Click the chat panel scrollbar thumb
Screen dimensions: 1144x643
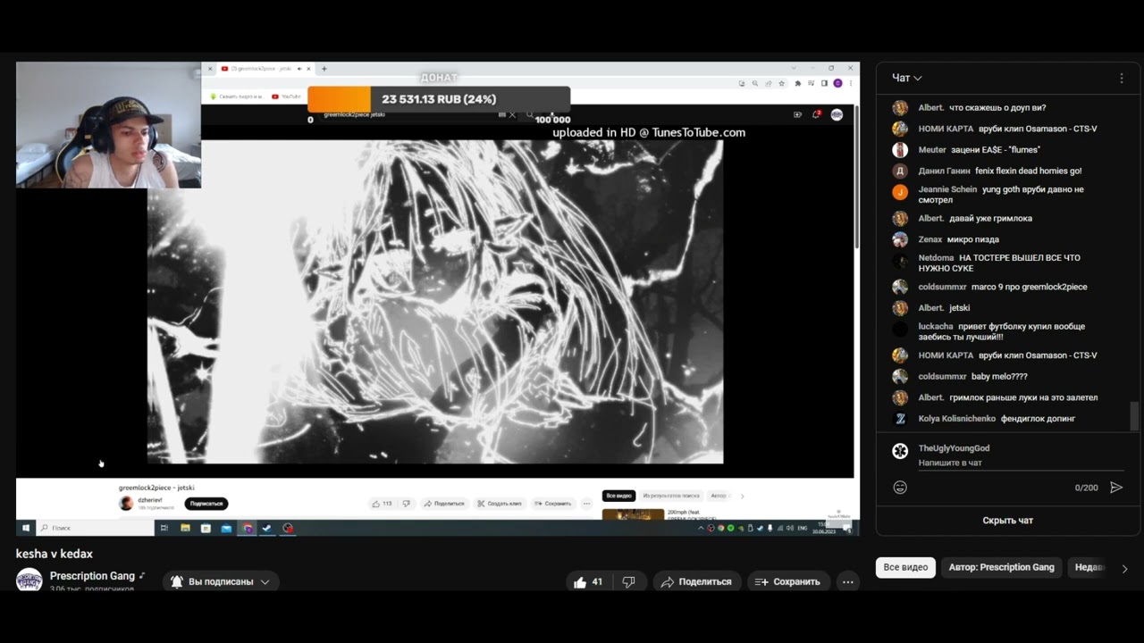pos(1134,415)
